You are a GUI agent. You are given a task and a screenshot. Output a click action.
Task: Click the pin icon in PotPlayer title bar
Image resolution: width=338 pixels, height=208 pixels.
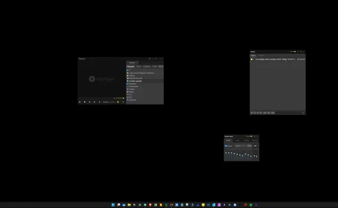(149, 59)
